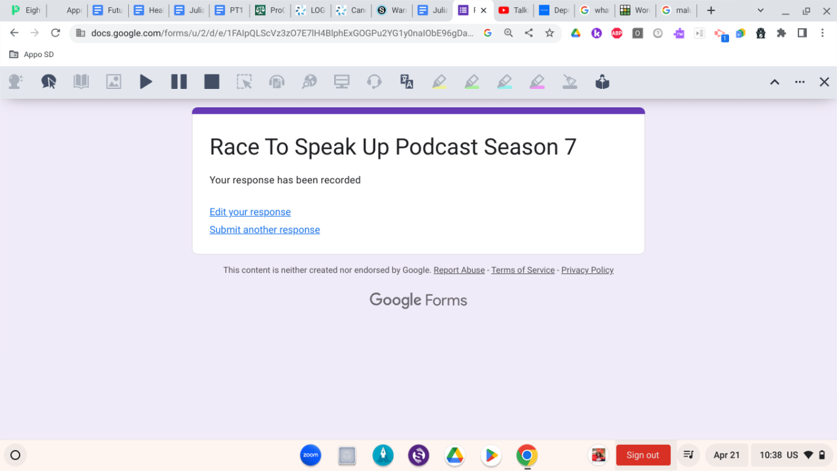The width and height of the screenshot is (837, 471).
Task: Collapse the Read&Write toolbar
Action: (x=775, y=82)
